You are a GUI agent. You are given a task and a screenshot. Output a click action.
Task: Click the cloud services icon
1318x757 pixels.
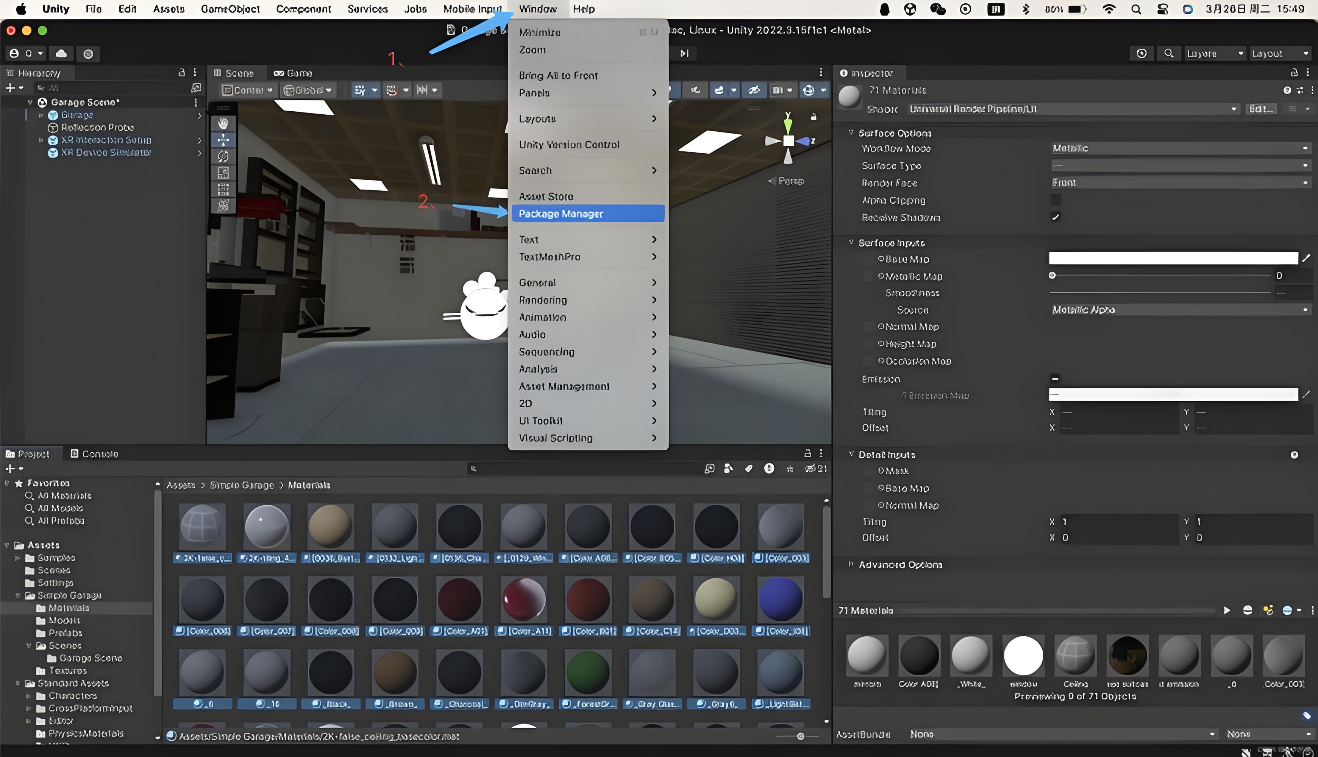click(61, 53)
